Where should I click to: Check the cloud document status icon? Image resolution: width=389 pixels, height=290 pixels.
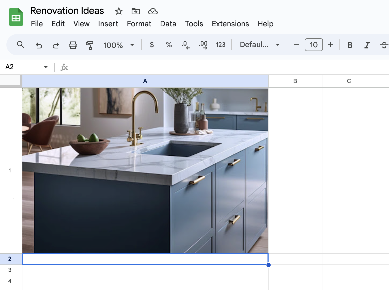click(153, 11)
